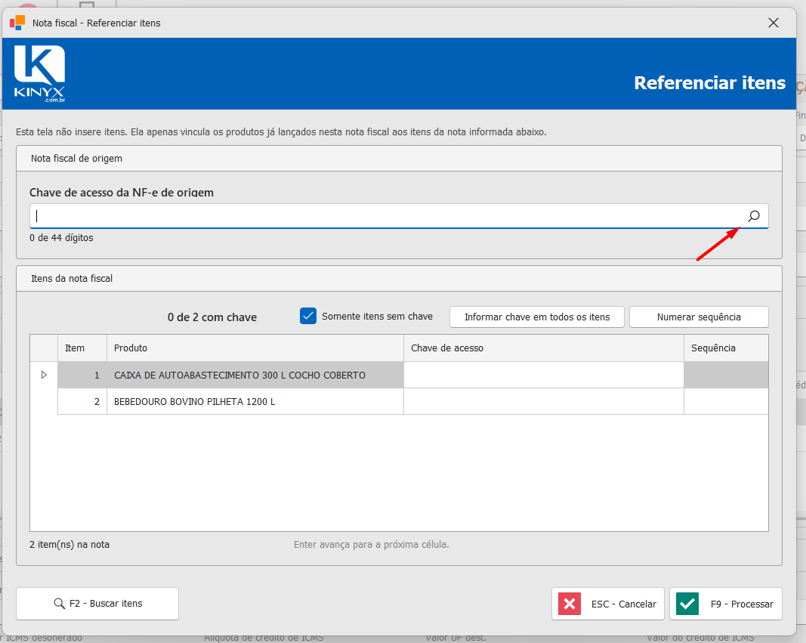Click the row indicator arrow for item 1
806x643 pixels.
(44, 375)
